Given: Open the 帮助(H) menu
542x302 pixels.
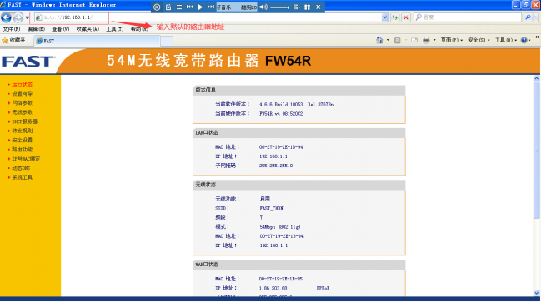Looking at the screenshot, I should pos(139,29).
